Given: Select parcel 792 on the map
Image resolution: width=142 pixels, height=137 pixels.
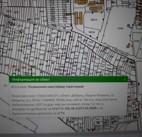Looking at the screenshot, I should (x=109, y=65).
